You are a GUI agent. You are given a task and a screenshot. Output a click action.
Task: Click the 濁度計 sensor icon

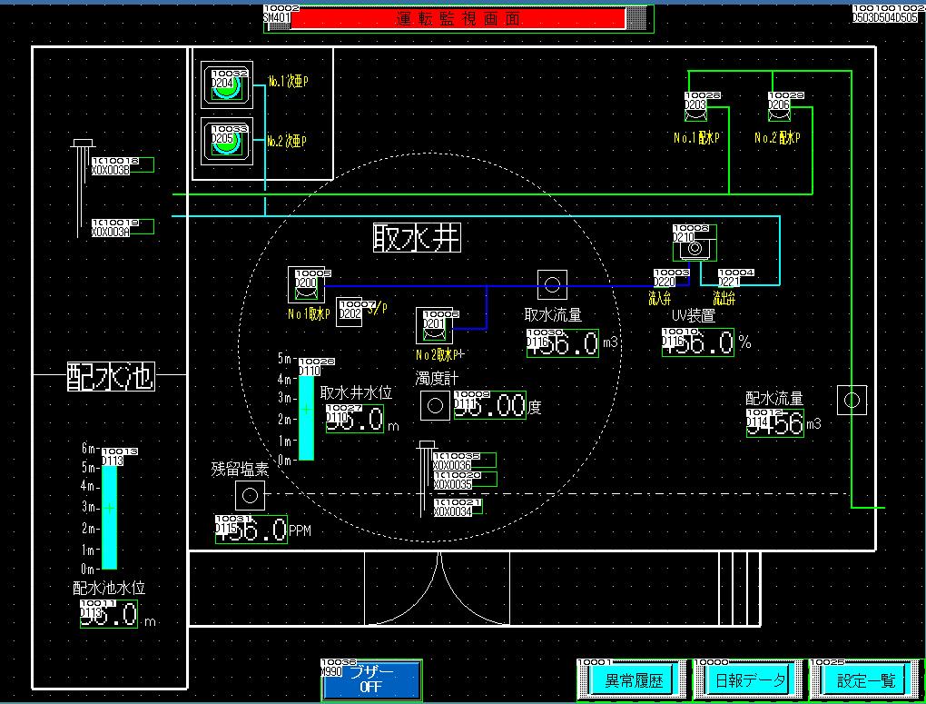click(x=434, y=405)
